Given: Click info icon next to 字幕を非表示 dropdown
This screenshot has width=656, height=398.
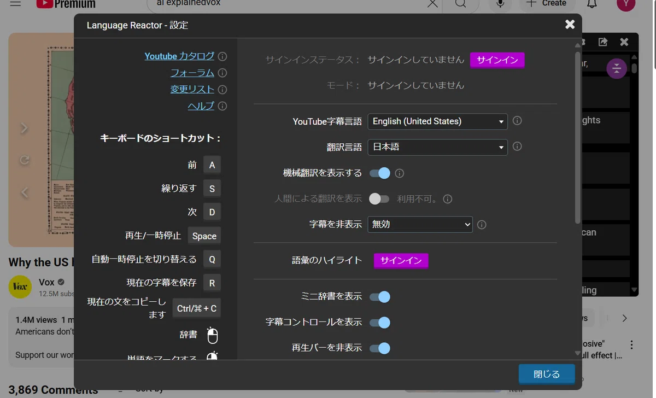Looking at the screenshot, I should pos(482,224).
